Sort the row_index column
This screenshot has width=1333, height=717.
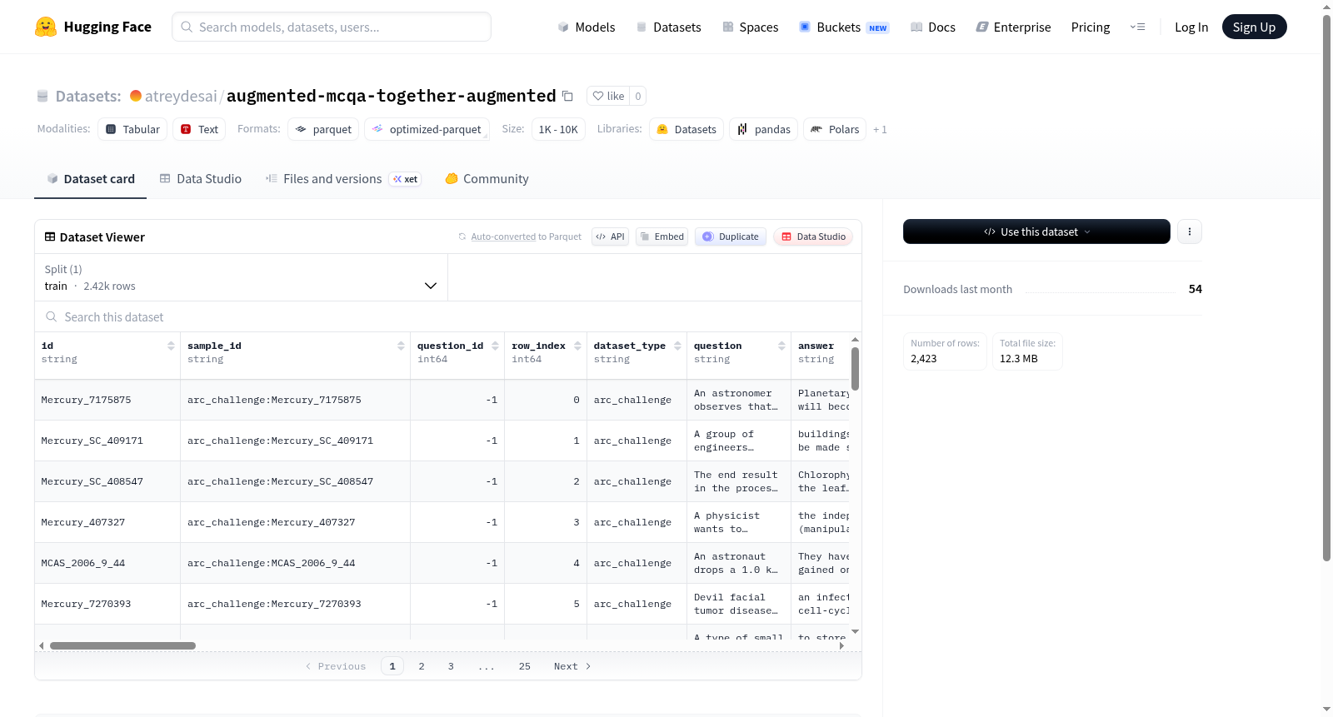tap(577, 346)
